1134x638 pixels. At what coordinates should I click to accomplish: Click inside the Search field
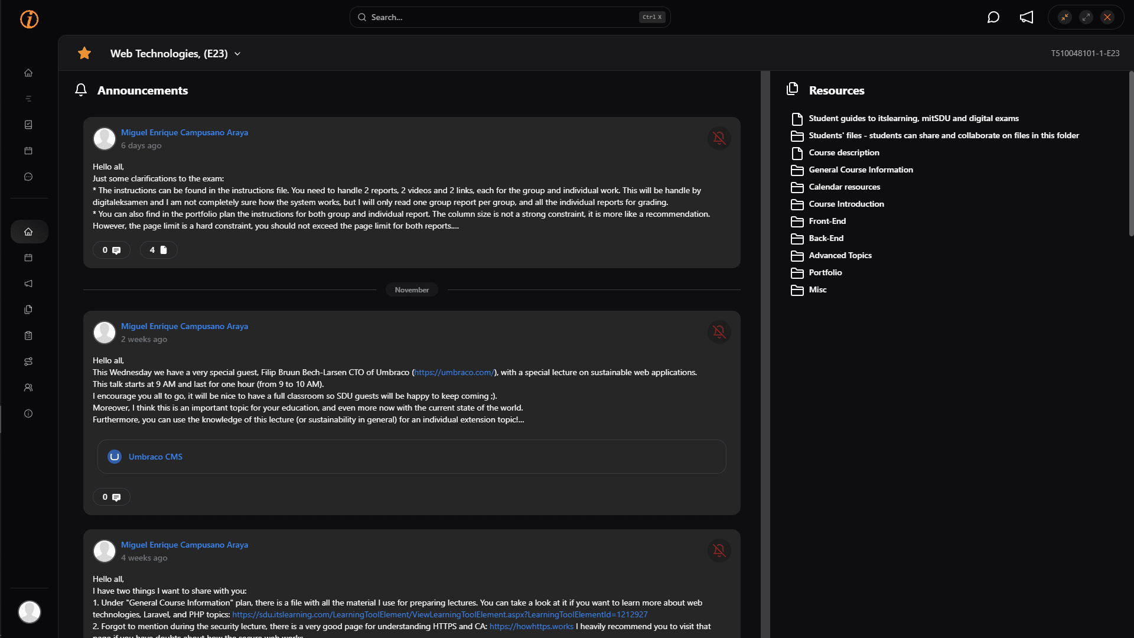tap(508, 17)
